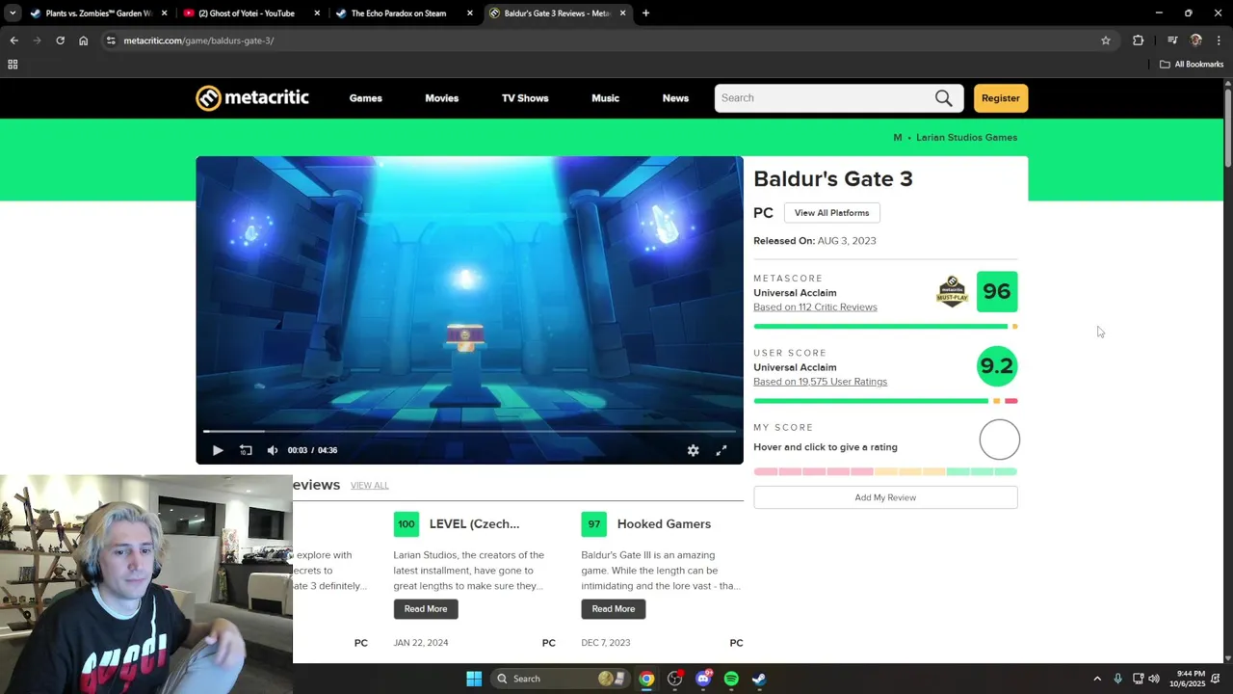Open Spotify from the taskbar

point(731,679)
